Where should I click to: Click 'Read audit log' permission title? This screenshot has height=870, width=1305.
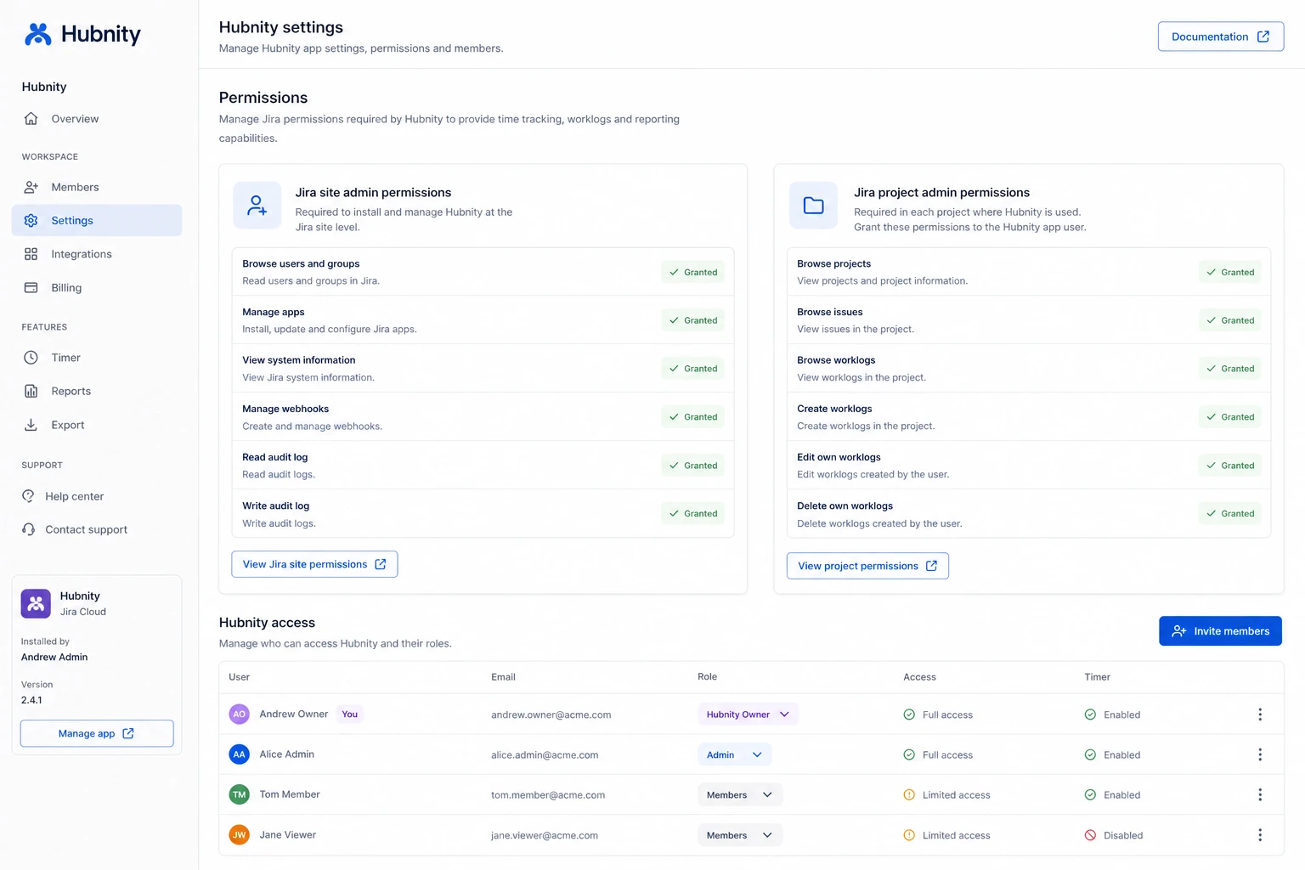[x=275, y=457]
